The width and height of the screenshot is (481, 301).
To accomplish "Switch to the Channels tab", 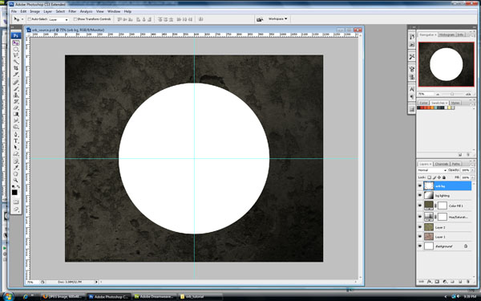I will pyautogui.click(x=442, y=164).
